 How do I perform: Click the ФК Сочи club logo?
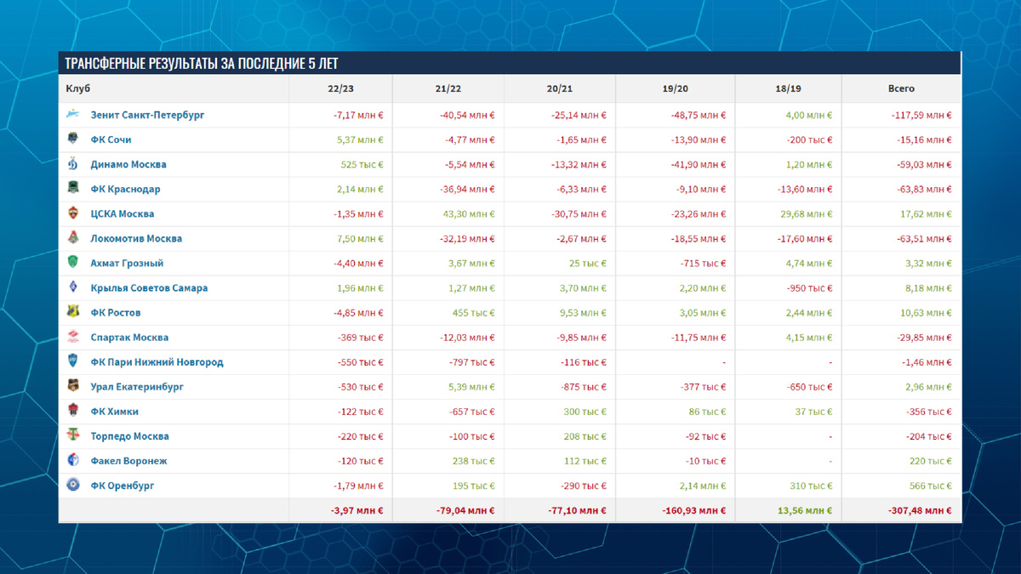point(73,139)
